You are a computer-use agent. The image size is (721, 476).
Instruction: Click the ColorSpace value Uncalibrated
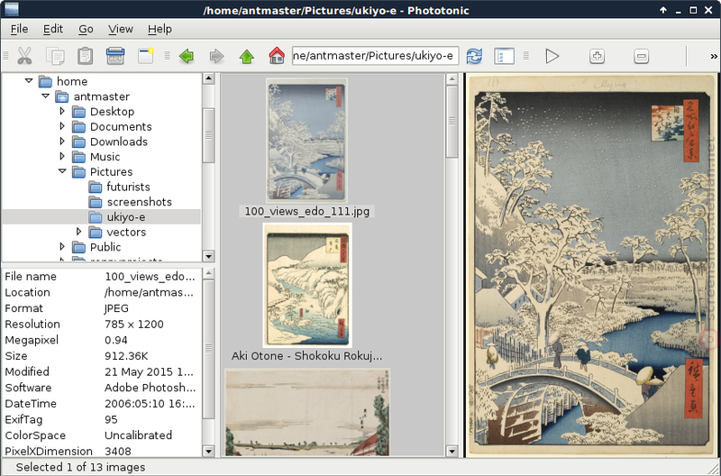pyautogui.click(x=138, y=435)
